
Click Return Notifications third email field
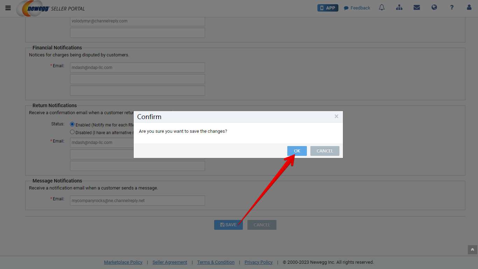click(x=138, y=166)
